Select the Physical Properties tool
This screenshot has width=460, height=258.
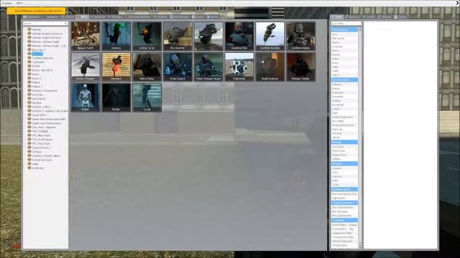click(x=344, y=125)
